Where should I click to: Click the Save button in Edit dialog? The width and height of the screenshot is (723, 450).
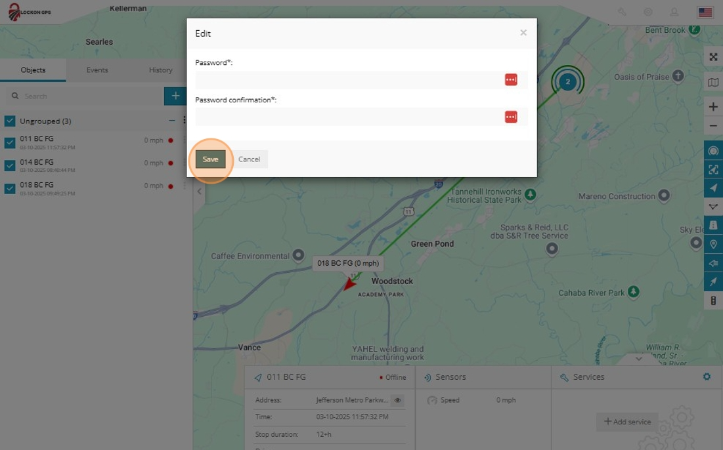click(x=210, y=159)
